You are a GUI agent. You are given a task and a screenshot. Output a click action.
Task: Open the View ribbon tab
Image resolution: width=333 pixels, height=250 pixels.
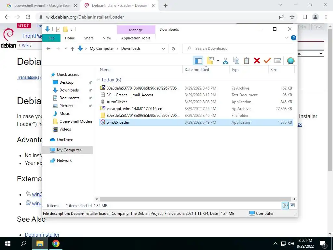[x=107, y=38]
